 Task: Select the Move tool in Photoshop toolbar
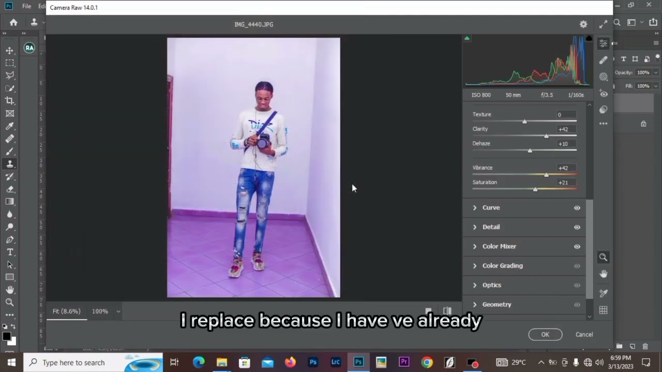10,51
